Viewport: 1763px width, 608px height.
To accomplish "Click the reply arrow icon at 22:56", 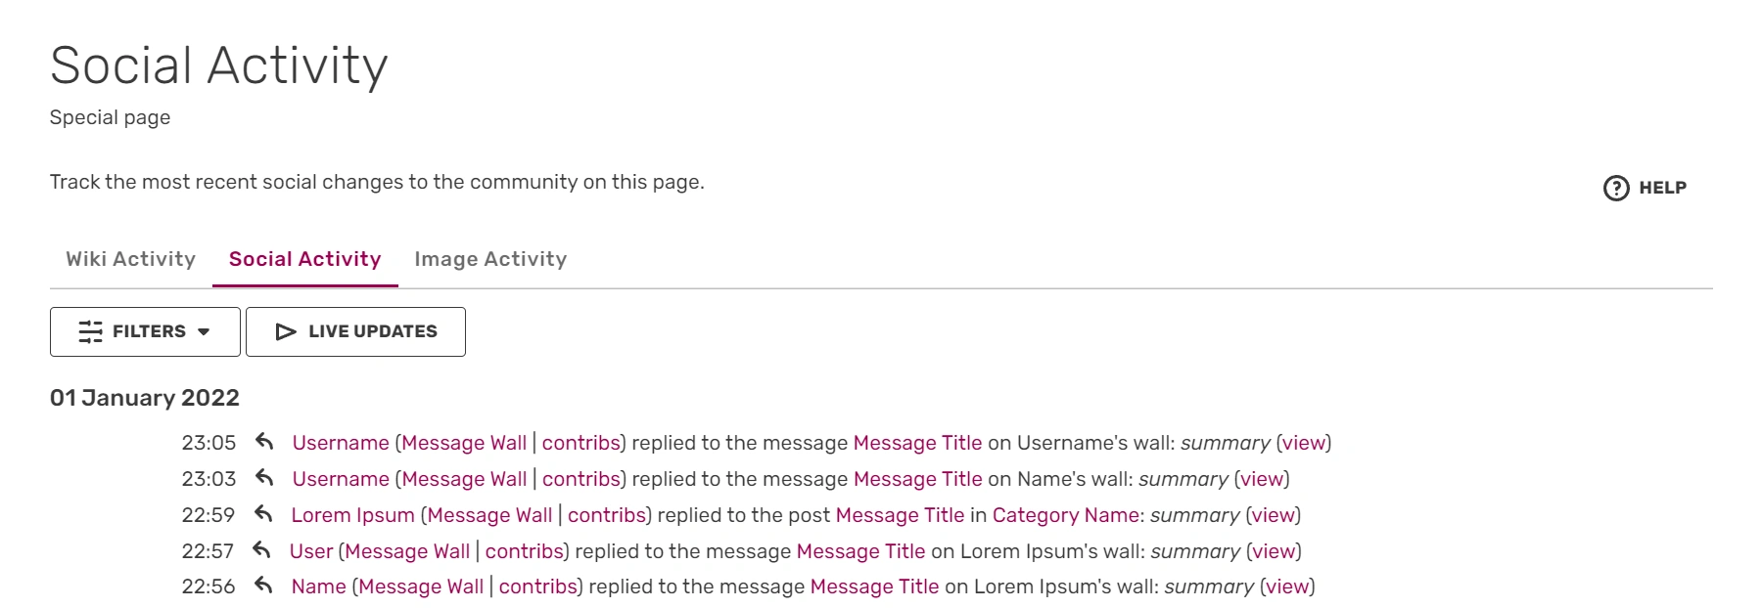I will [263, 586].
